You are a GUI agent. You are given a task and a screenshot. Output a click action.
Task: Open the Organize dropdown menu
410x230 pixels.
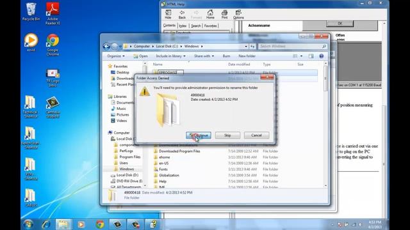click(116, 56)
